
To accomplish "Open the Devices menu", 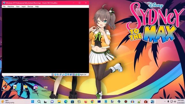I will pyautogui.click(x=30, y=6).
